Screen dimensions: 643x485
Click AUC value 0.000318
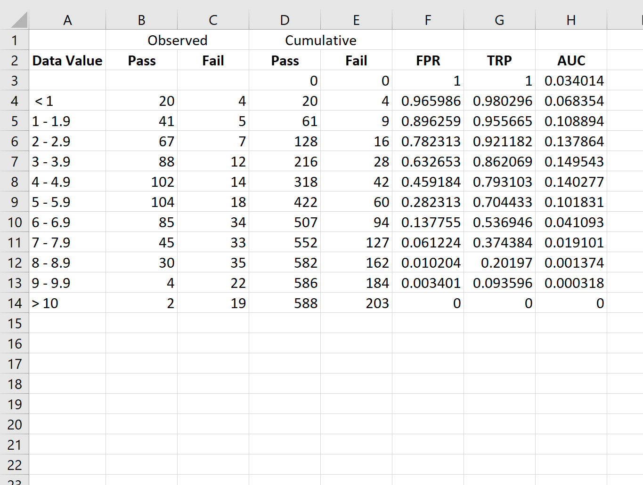coord(571,283)
